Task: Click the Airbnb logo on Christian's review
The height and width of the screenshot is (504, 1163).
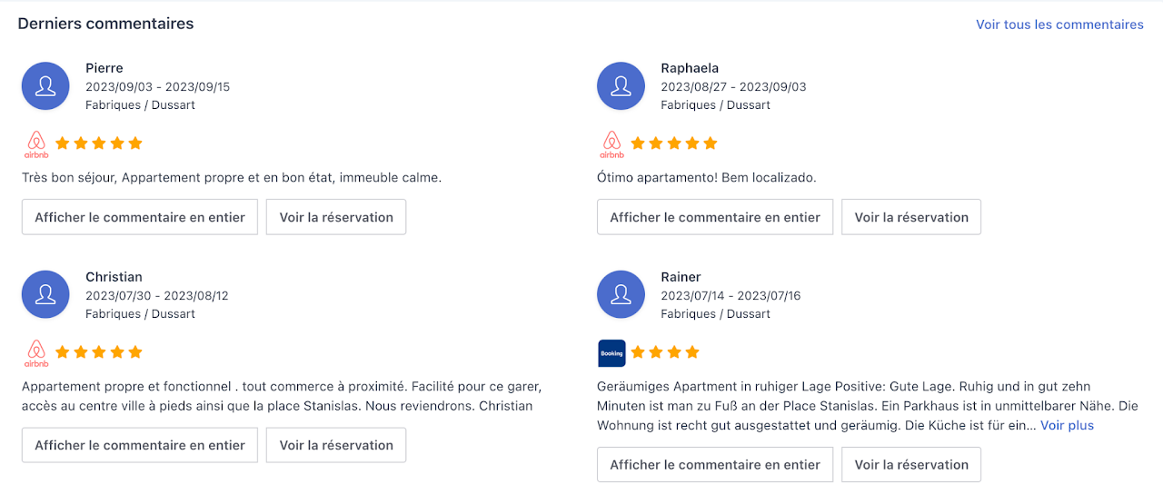Action: [x=36, y=353]
